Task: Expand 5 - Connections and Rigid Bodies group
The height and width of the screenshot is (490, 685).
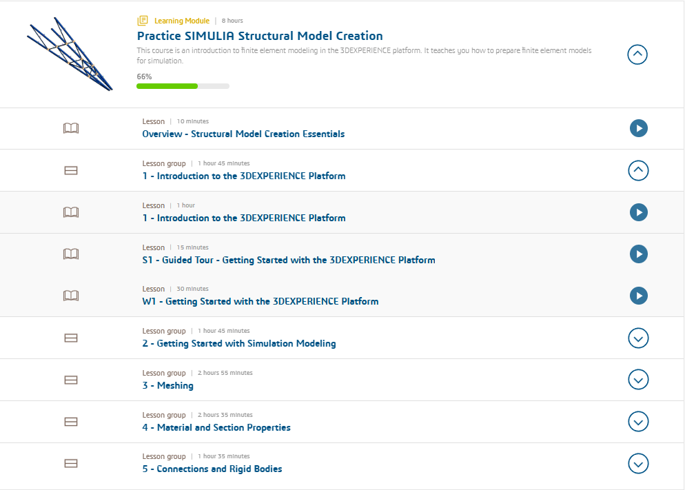Action: pyautogui.click(x=638, y=463)
